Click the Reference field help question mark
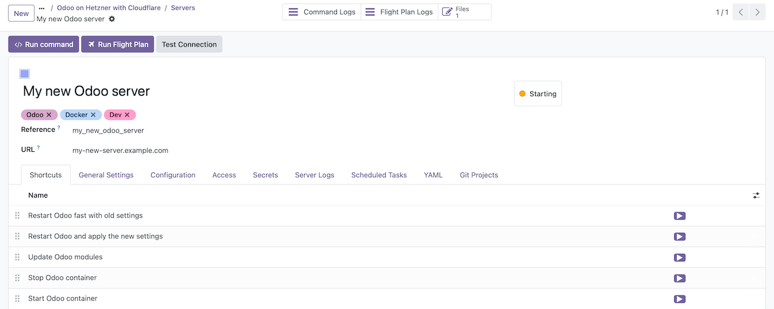Image resolution: width=774 pixels, height=309 pixels. (59, 128)
